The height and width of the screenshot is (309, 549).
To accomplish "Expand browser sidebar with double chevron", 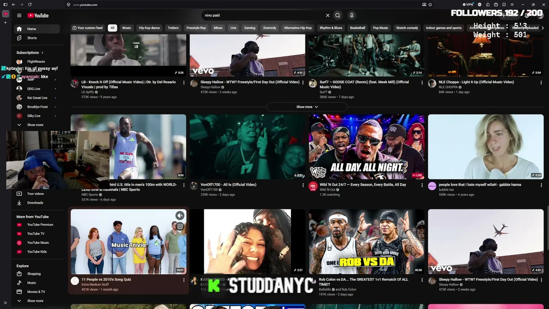I will click(5, 303).
